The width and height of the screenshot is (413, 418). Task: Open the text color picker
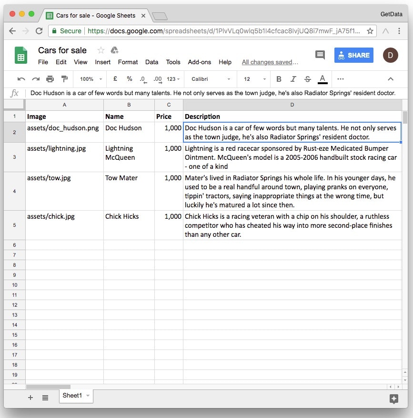pyautogui.click(x=322, y=79)
